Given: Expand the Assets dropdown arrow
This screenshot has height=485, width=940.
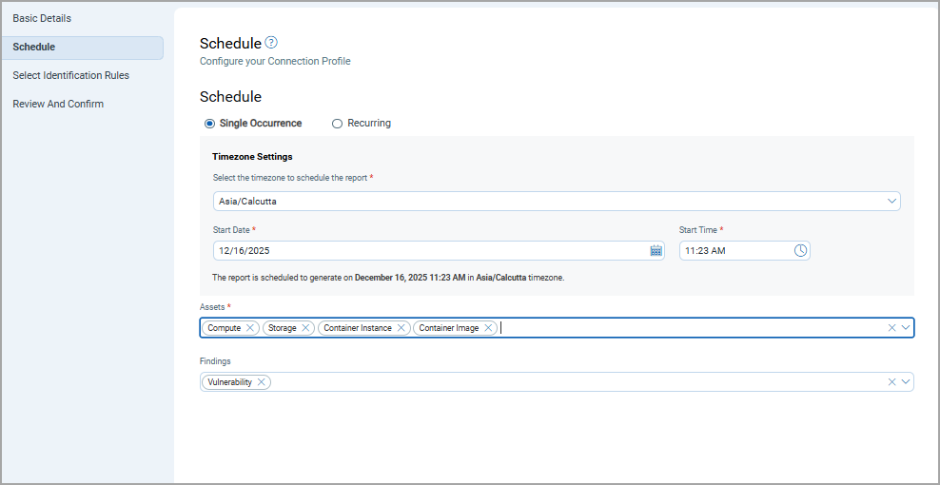Looking at the screenshot, I should [906, 328].
